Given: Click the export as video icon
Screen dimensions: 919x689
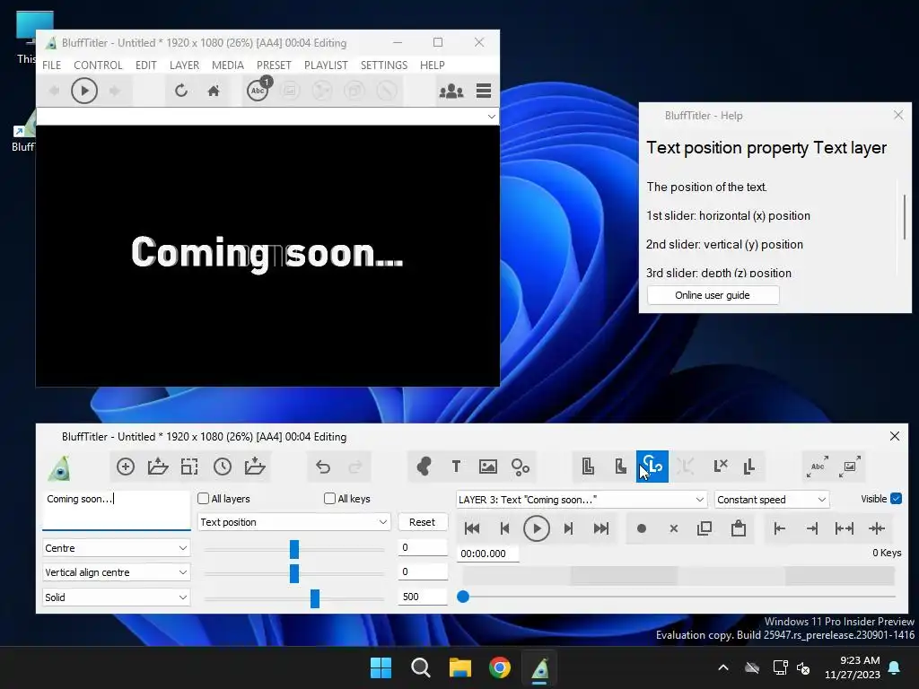Looking at the screenshot, I should coord(254,467).
